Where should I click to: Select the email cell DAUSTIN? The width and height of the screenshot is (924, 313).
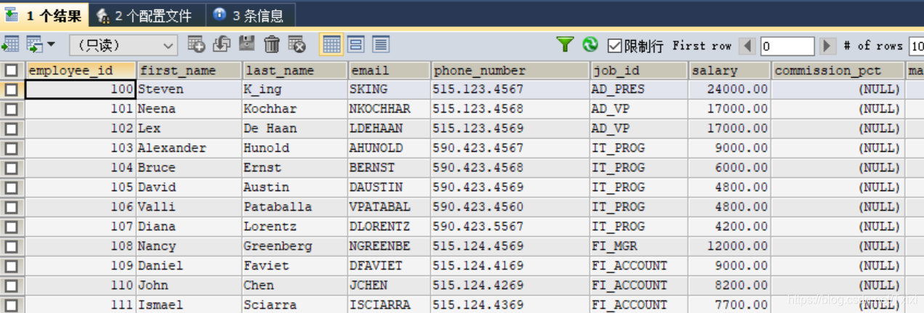pyautogui.click(x=389, y=187)
